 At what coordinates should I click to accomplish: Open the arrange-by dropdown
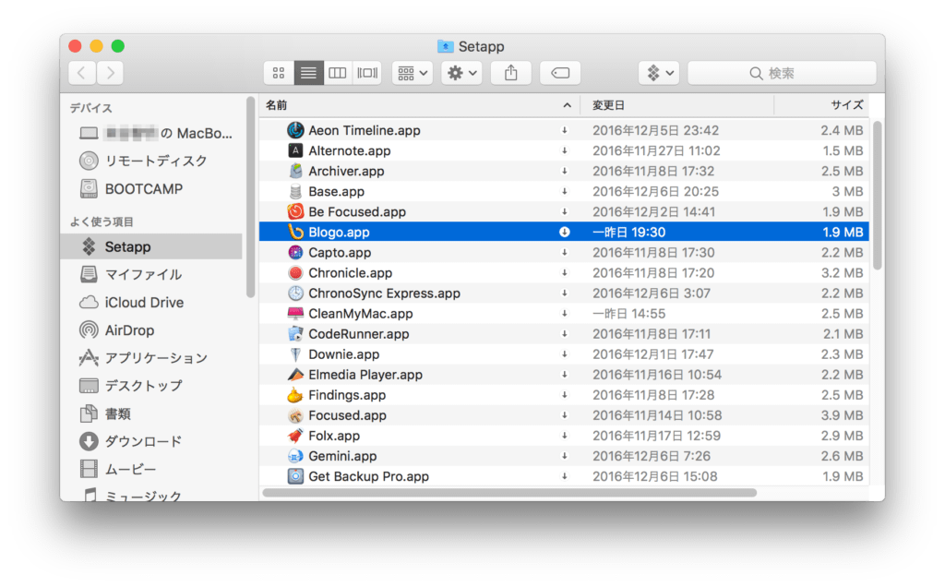[413, 73]
